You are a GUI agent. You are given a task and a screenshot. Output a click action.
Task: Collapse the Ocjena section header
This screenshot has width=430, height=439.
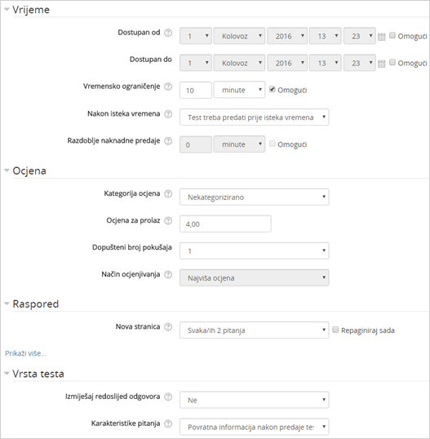[7, 171]
